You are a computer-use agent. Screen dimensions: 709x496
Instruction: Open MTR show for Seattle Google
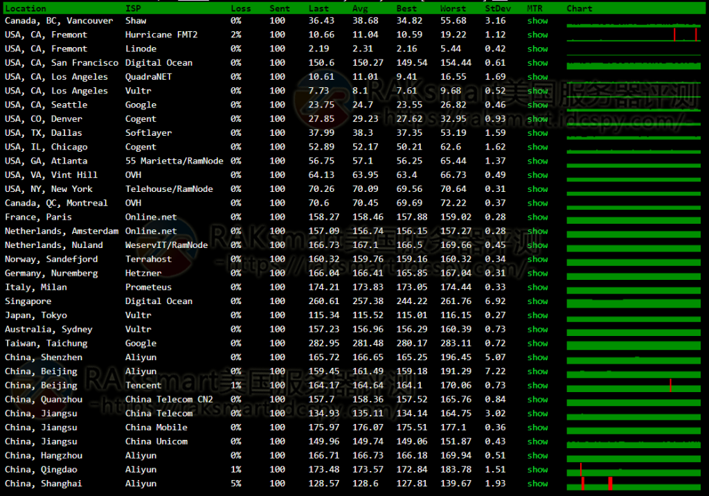537,105
